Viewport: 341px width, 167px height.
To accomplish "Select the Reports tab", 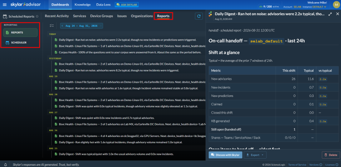I will coord(163,16).
